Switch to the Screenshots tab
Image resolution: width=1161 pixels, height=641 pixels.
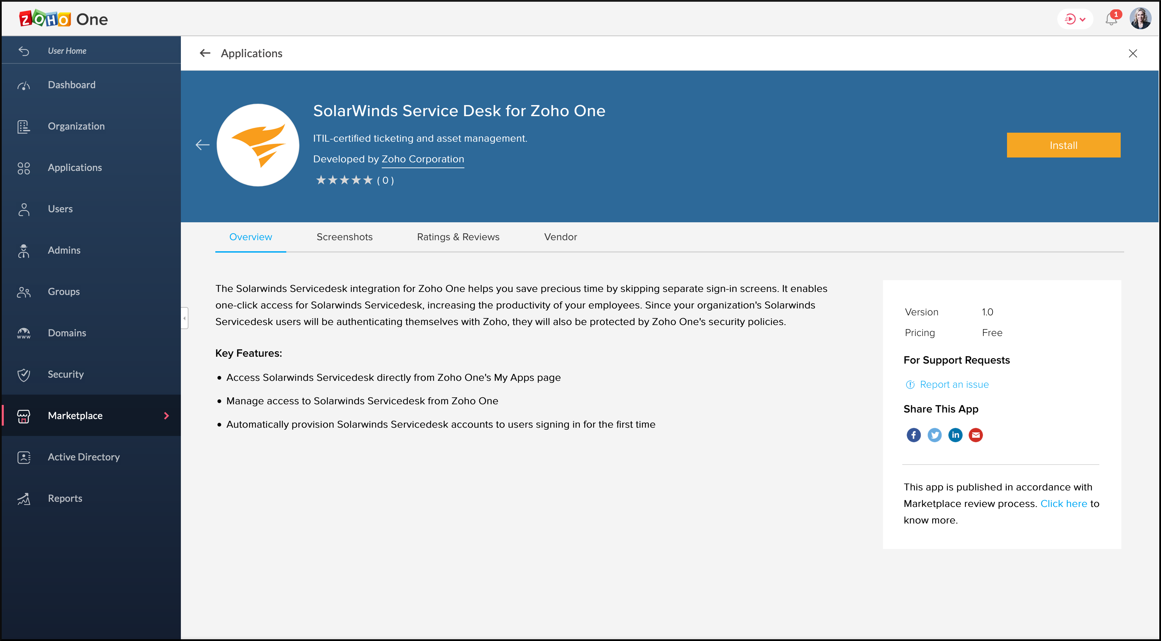pos(344,237)
